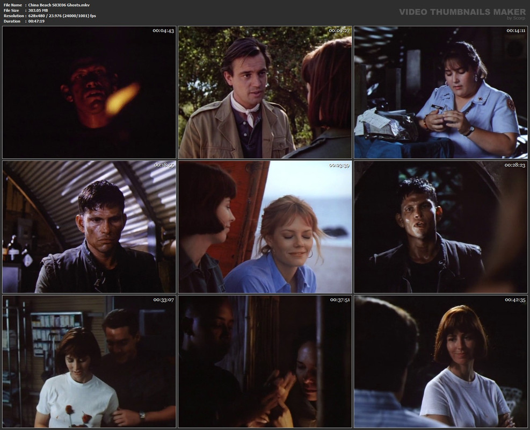Select the thumbnail at 00:18:55
The height and width of the screenshot is (430, 530).
(89, 227)
